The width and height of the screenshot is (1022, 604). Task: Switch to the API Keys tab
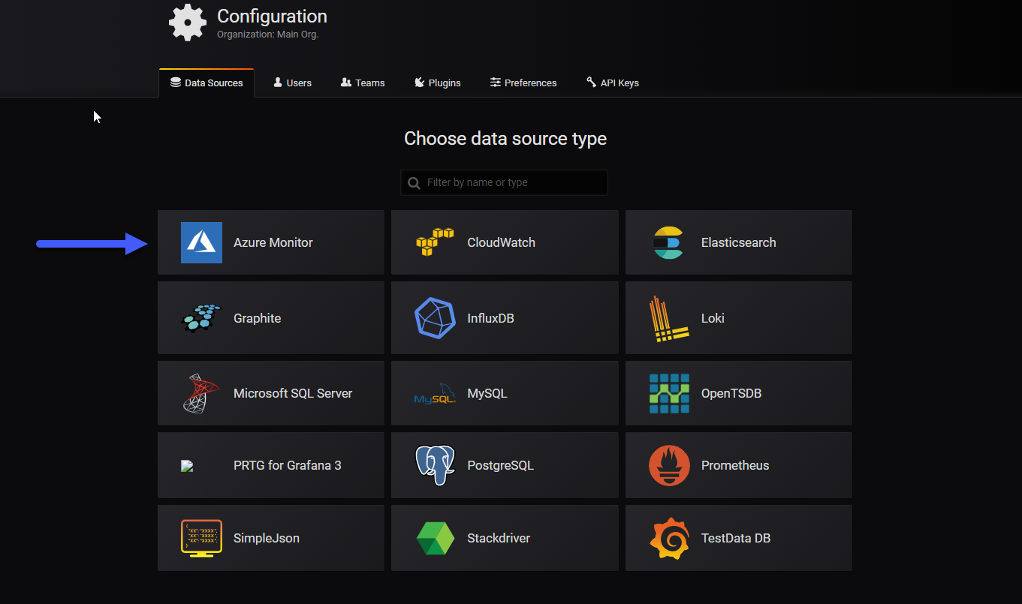click(x=613, y=83)
